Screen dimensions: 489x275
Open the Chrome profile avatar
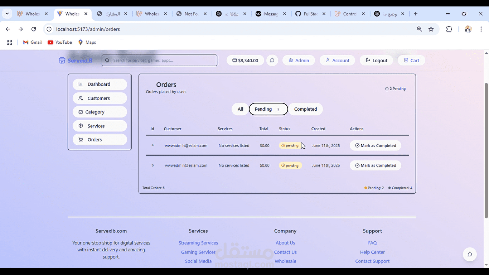(468, 29)
